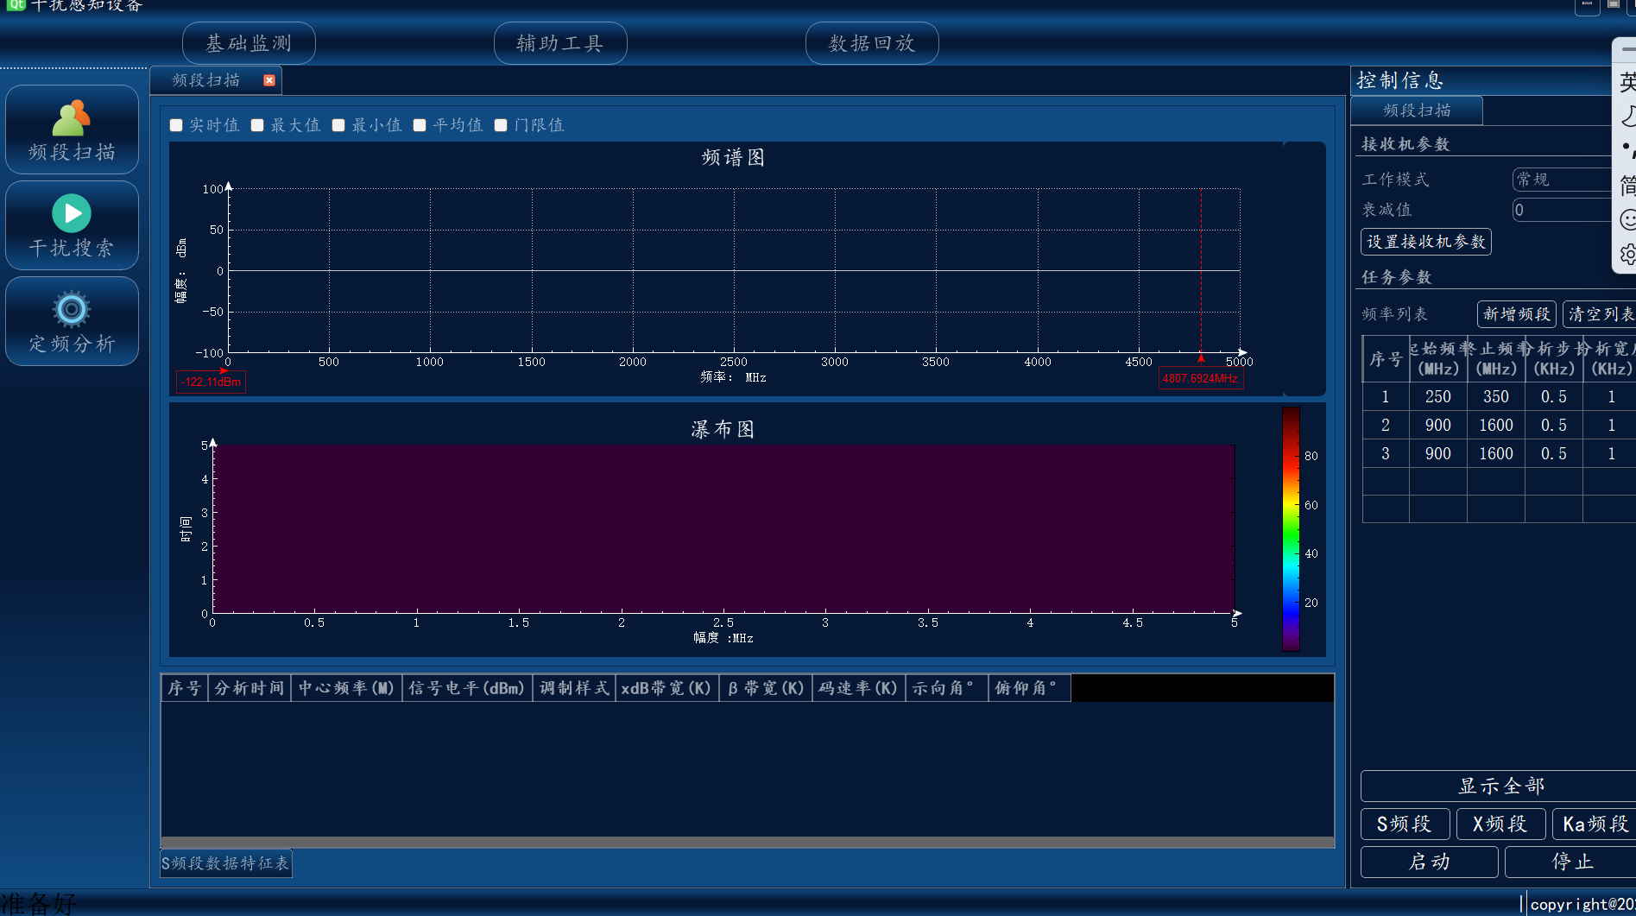Screen dimensions: 1636x916
Task: Open the 定频分析 sidebar module
Action: pyautogui.click(x=72, y=321)
